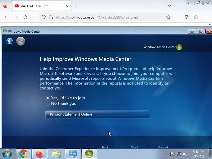Select "No thank you" radio option
Viewport: 212px width, 159px height.
point(61,104)
